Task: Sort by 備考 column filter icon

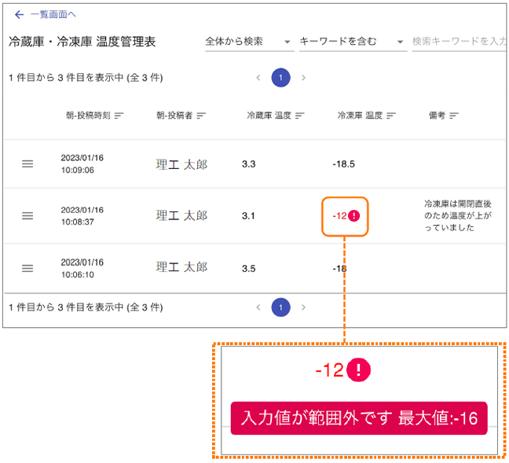Action: (x=454, y=116)
